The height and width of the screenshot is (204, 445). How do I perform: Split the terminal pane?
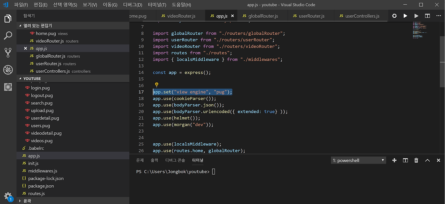coord(405,160)
